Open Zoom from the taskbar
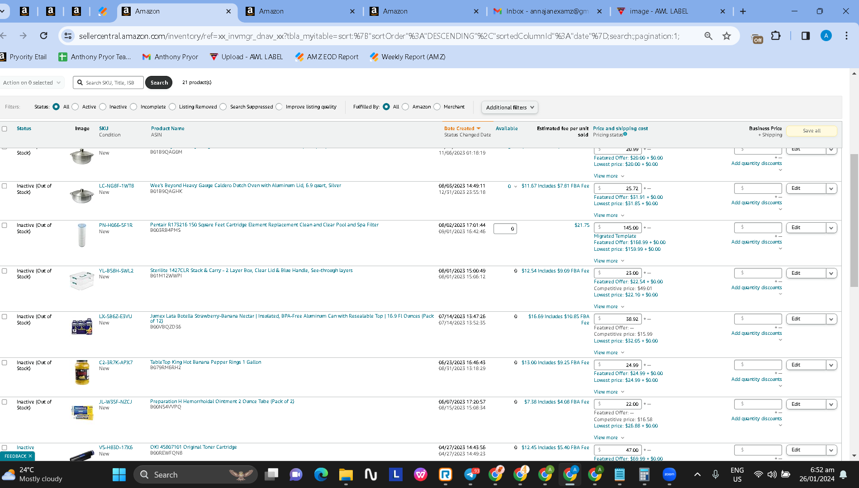The image size is (859, 488). (669, 474)
